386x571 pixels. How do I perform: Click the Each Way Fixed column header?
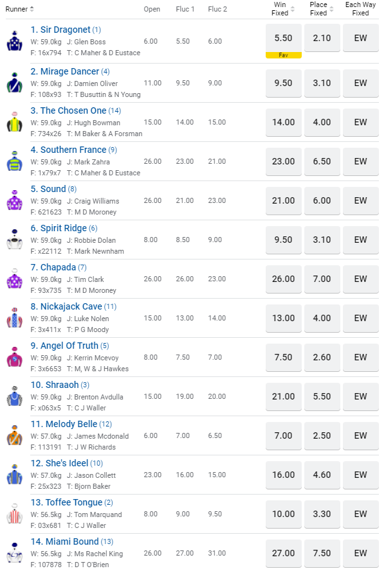360,9
